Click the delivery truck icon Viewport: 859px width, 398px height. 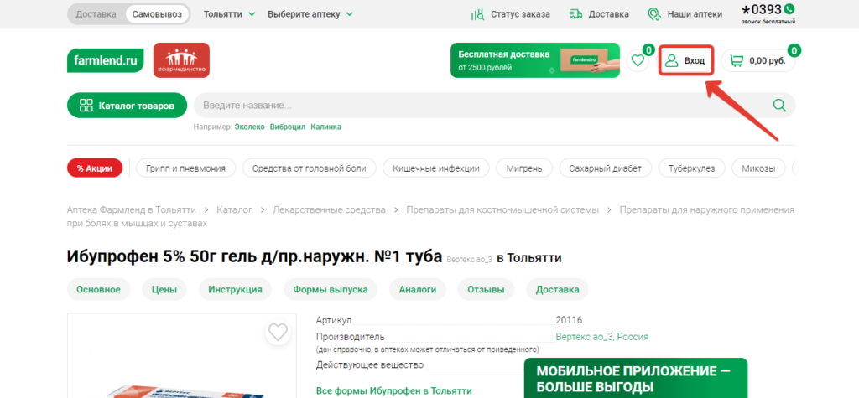575,14
